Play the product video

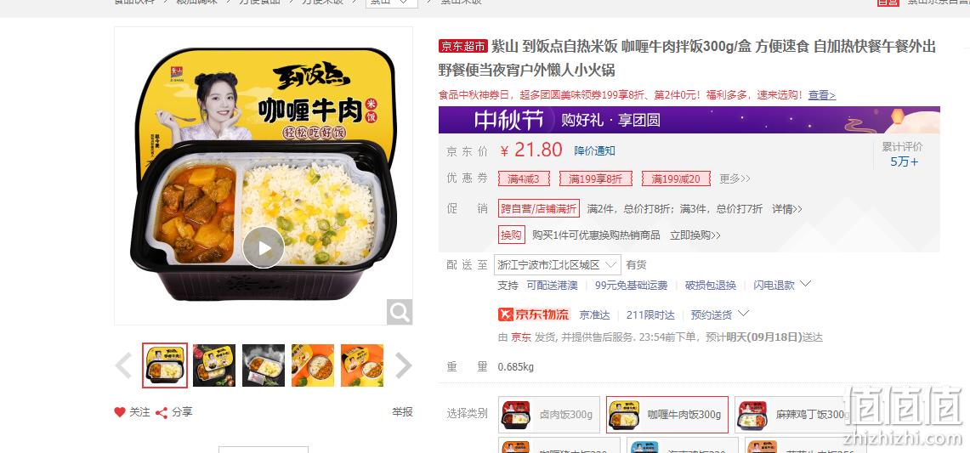point(264,247)
